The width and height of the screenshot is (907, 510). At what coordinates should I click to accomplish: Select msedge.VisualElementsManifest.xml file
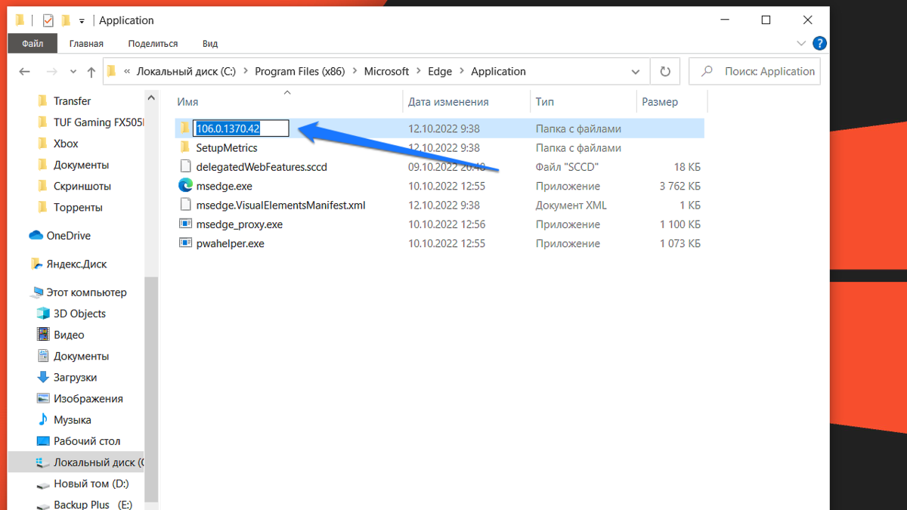pos(280,205)
